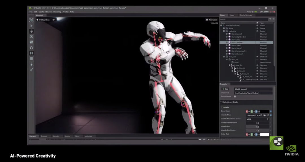Check the Instanceable checkbox
This screenshot has height=162, width=305.
coord(235,96)
